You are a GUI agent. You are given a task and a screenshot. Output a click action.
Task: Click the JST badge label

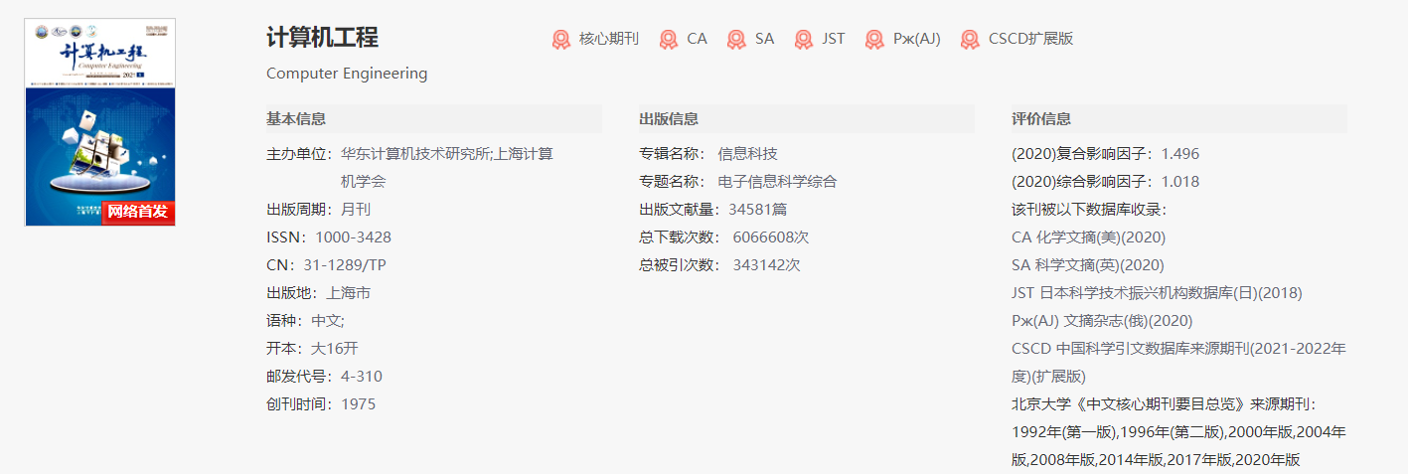pyautogui.click(x=834, y=39)
